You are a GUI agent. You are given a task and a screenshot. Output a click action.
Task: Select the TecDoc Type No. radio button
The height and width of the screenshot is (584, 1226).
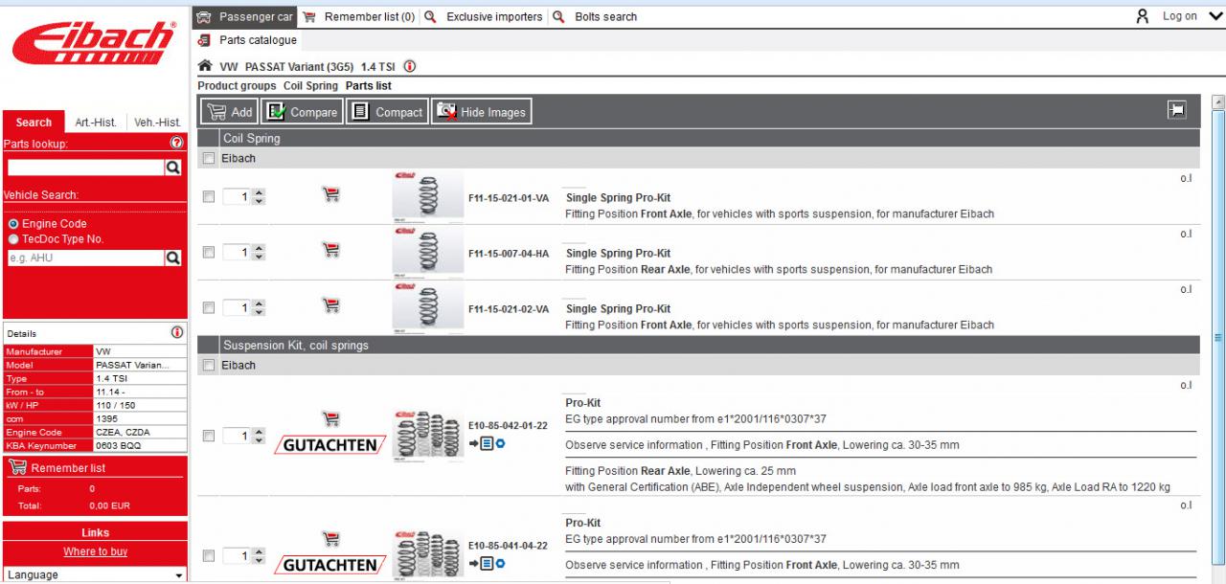(x=13, y=239)
